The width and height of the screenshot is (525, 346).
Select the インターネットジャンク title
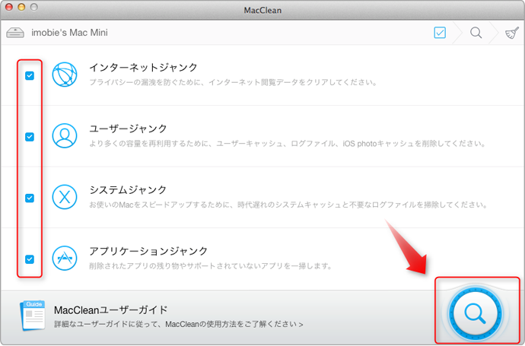143,67
